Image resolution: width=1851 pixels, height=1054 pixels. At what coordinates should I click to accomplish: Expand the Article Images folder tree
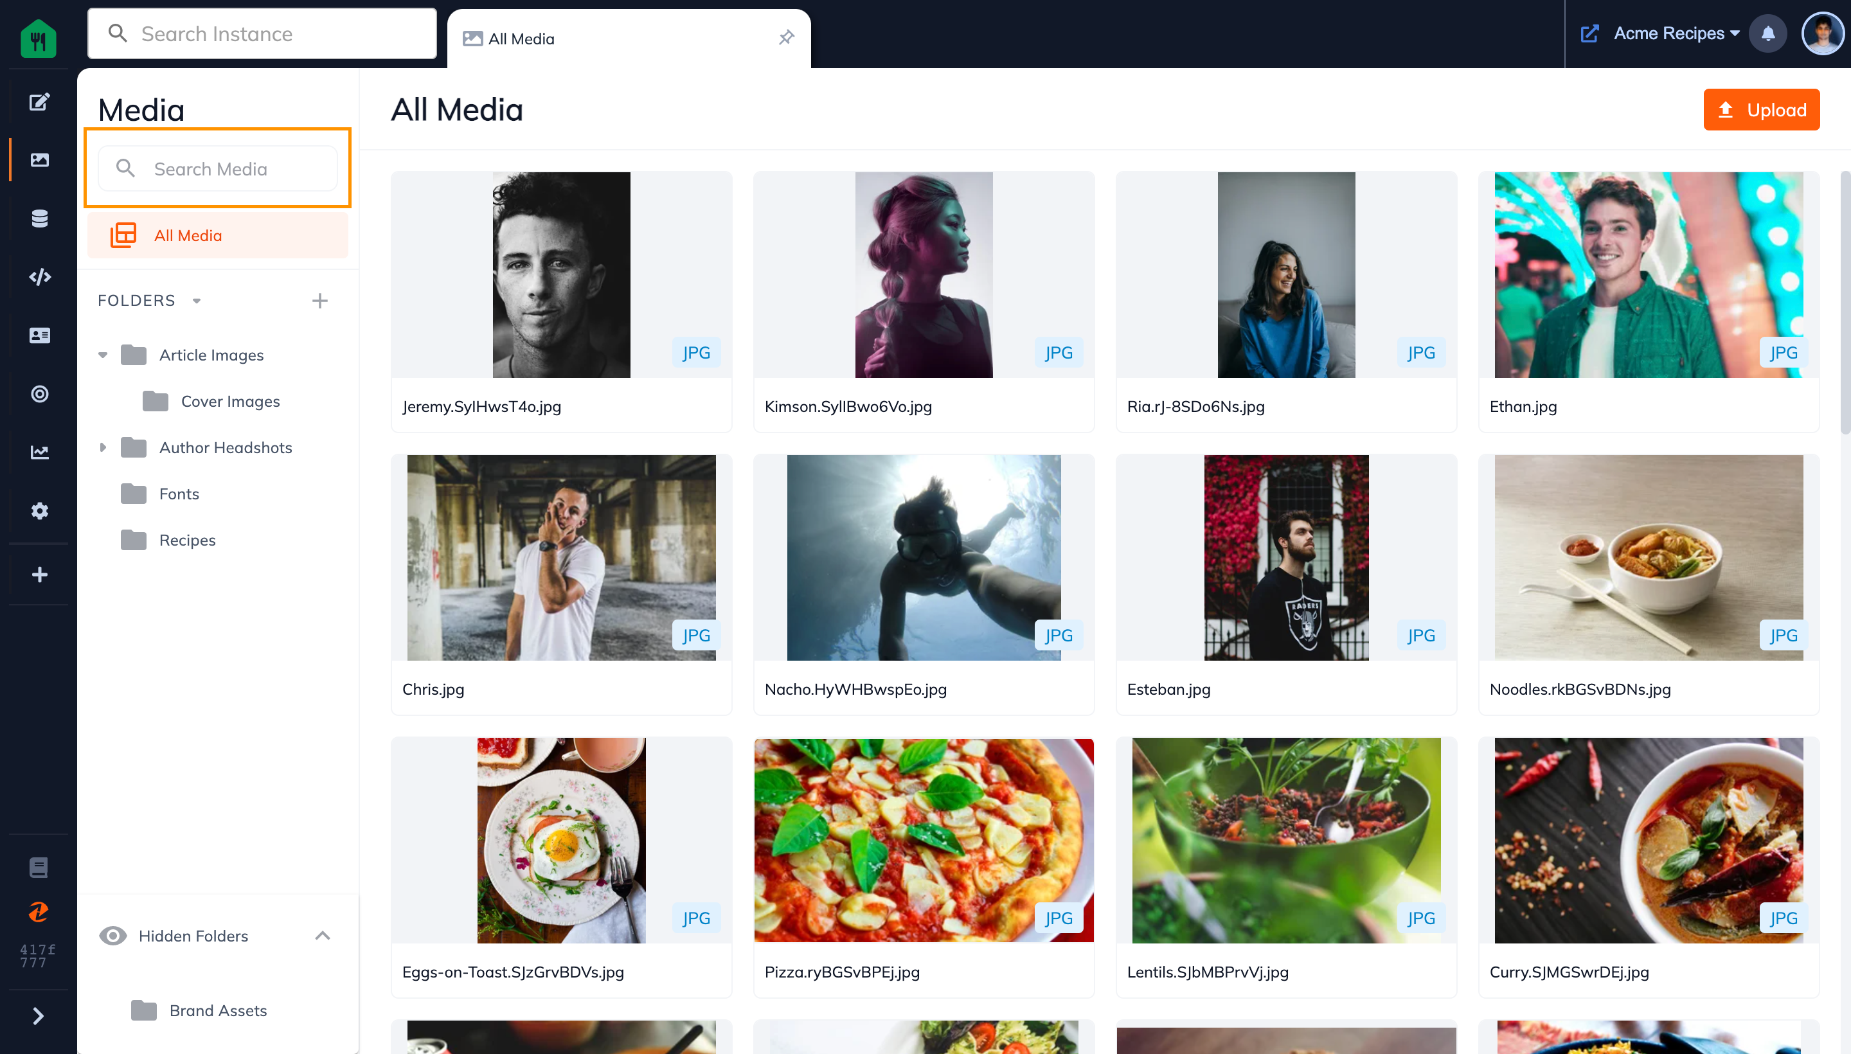[x=103, y=355]
